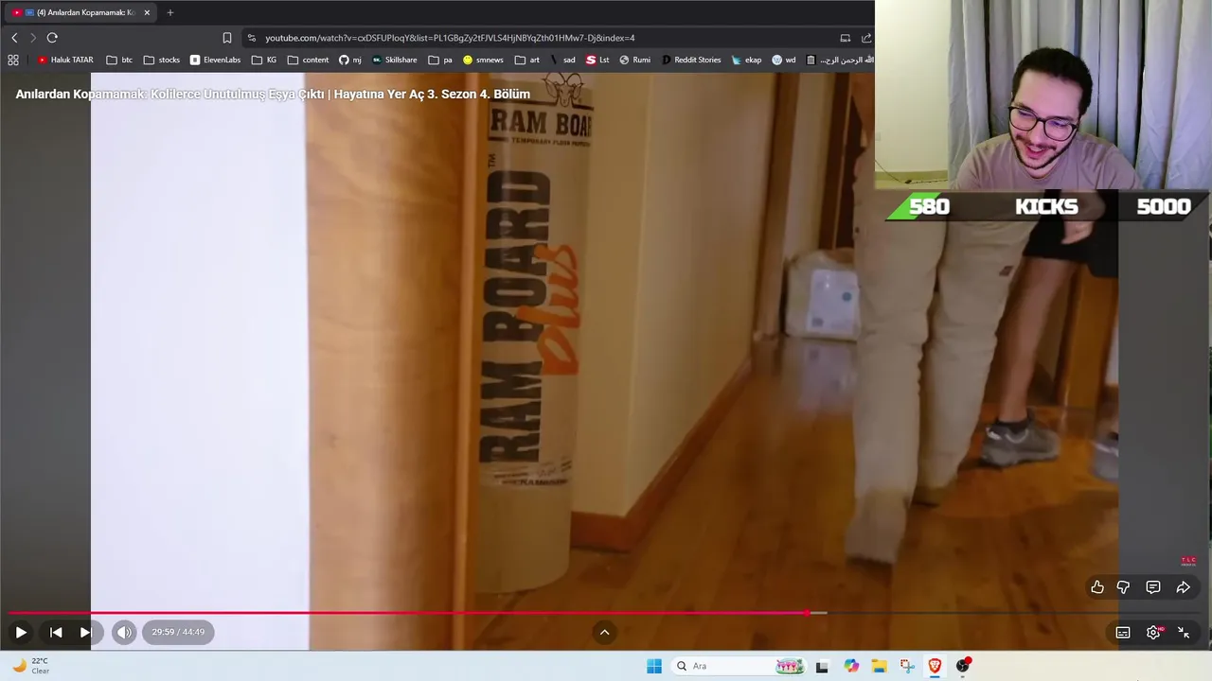This screenshot has height=681, width=1212.
Task: Mute the video with the speaker icon
Action: click(124, 632)
